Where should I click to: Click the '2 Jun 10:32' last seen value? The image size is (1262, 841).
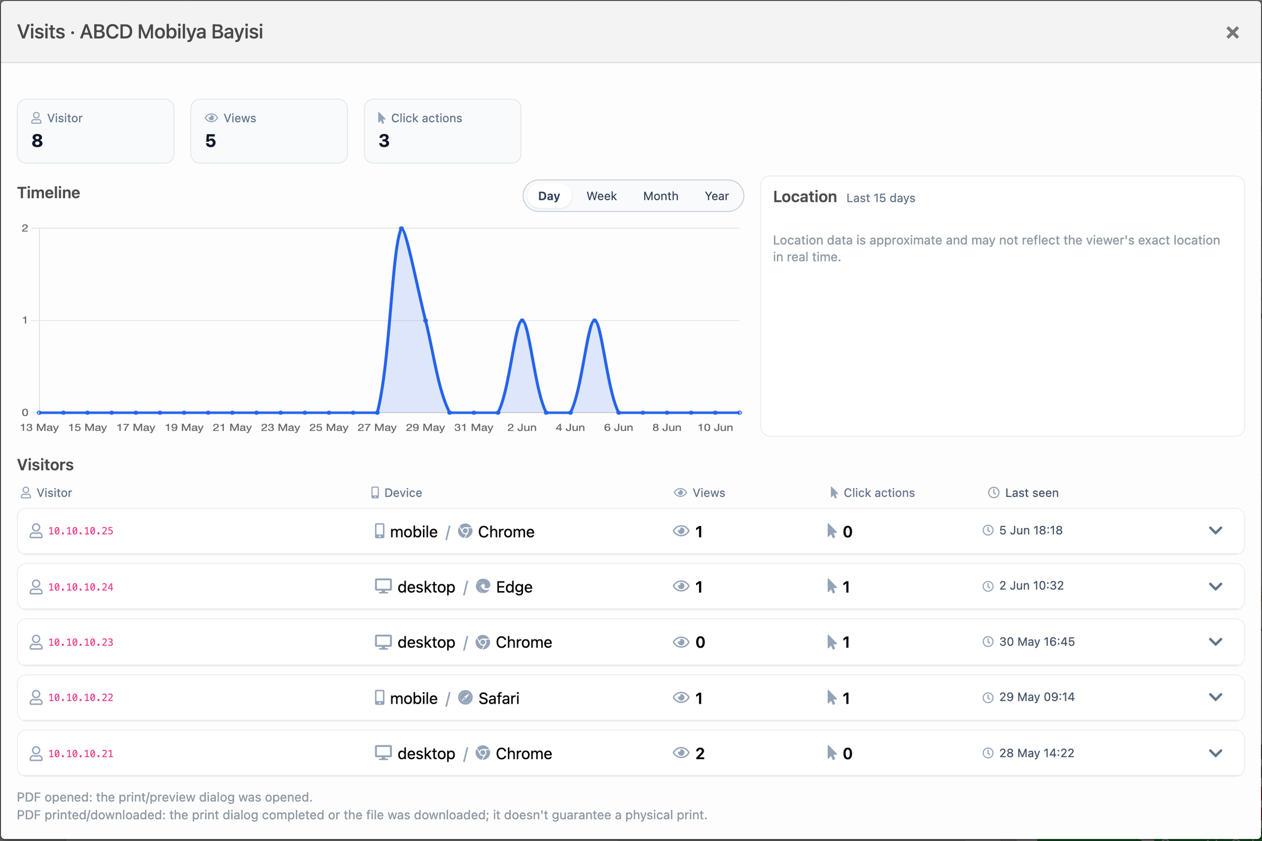pos(1031,586)
